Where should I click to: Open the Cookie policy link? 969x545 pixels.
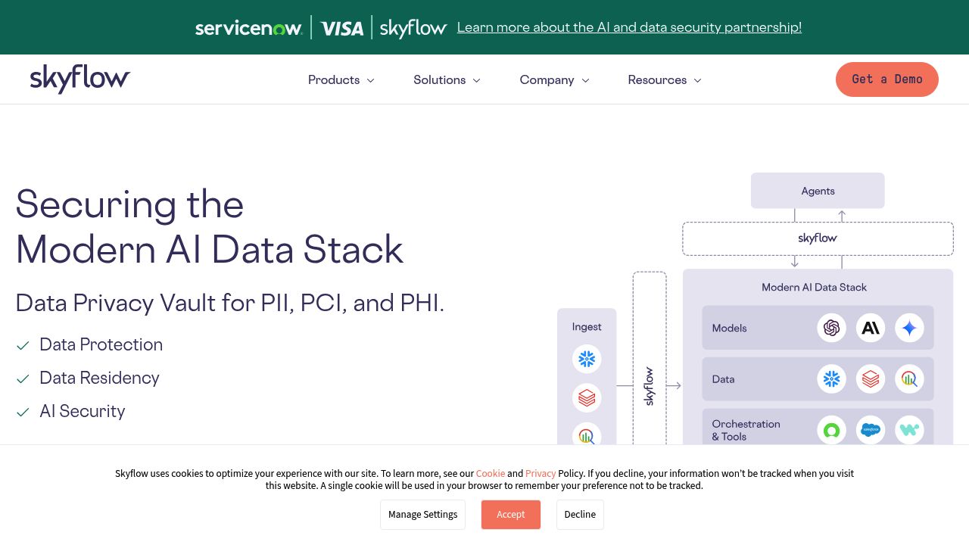tap(491, 474)
